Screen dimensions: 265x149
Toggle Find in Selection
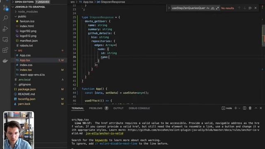click(x=250, y=8)
